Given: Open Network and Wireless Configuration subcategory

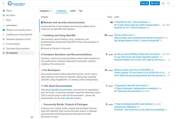Looking at the screenshot, I should click(x=57, y=48).
